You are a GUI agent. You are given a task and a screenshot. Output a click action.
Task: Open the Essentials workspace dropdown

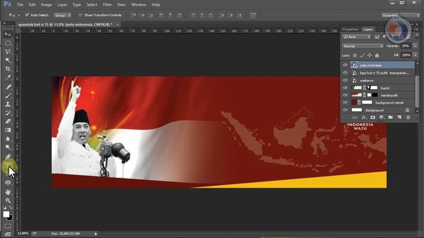(400, 15)
